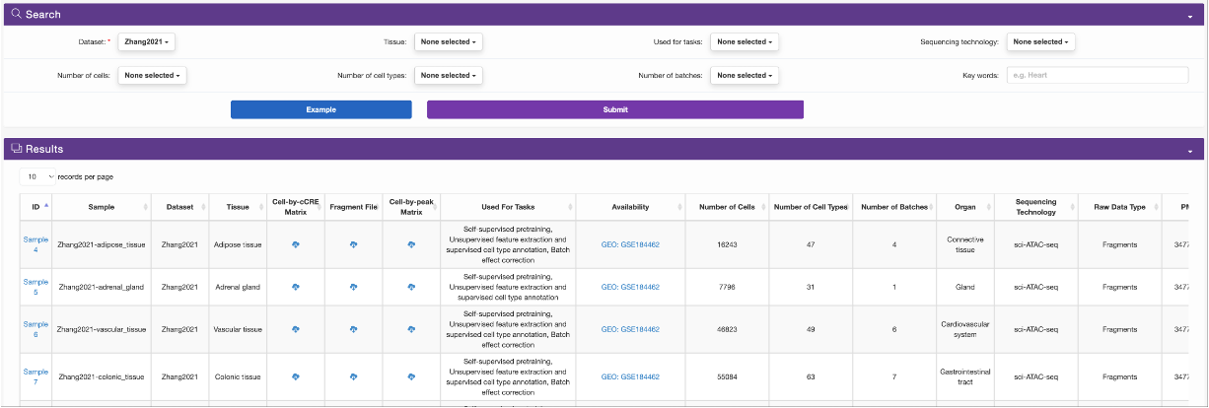The width and height of the screenshot is (1209, 408).
Task: Download Cell-by-peak Matrix for adipose tissue sample
Action: [x=411, y=244]
